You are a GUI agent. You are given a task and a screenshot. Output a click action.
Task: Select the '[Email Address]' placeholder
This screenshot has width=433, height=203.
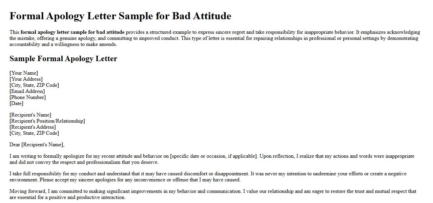pos(27,91)
